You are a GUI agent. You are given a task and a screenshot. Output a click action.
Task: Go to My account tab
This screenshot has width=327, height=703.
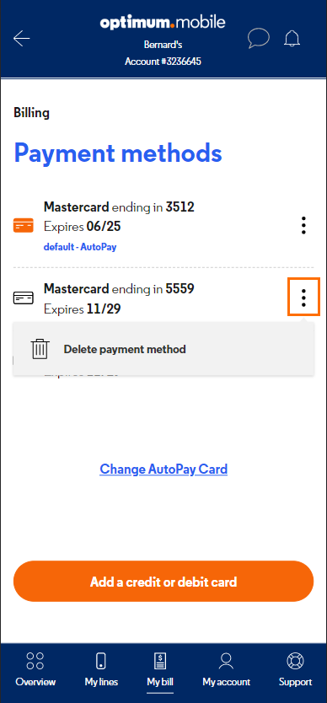pyautogui.click(x=226, y=670)
